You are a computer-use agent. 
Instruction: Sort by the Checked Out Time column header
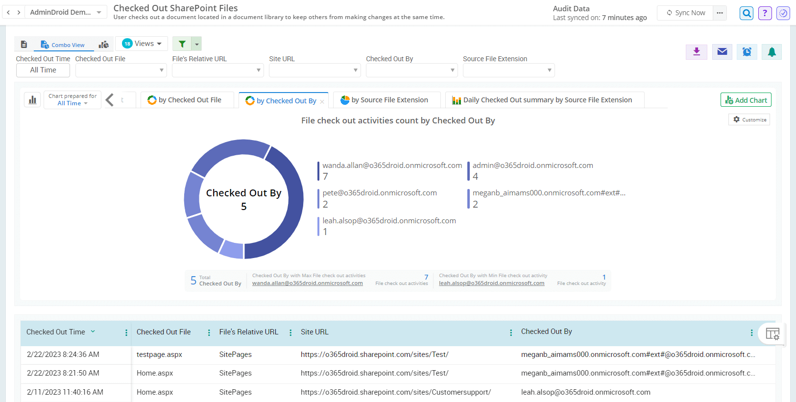(x=56, y=332)
